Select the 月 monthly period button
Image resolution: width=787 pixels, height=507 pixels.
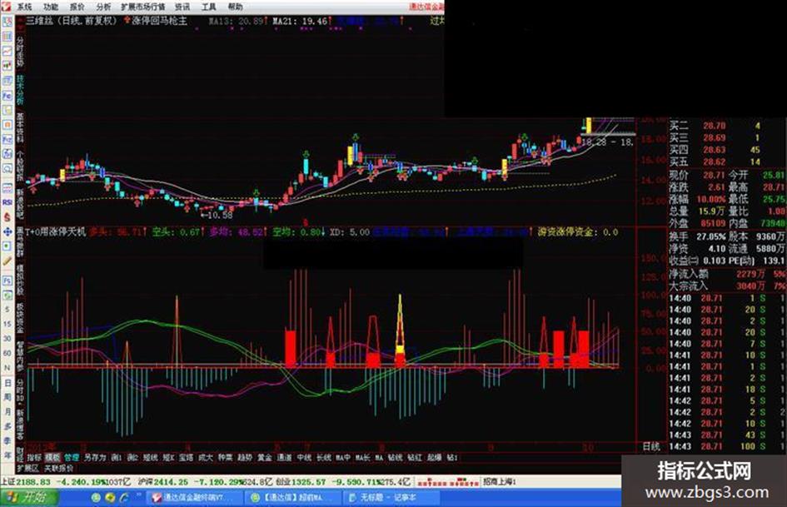point(7,411)
